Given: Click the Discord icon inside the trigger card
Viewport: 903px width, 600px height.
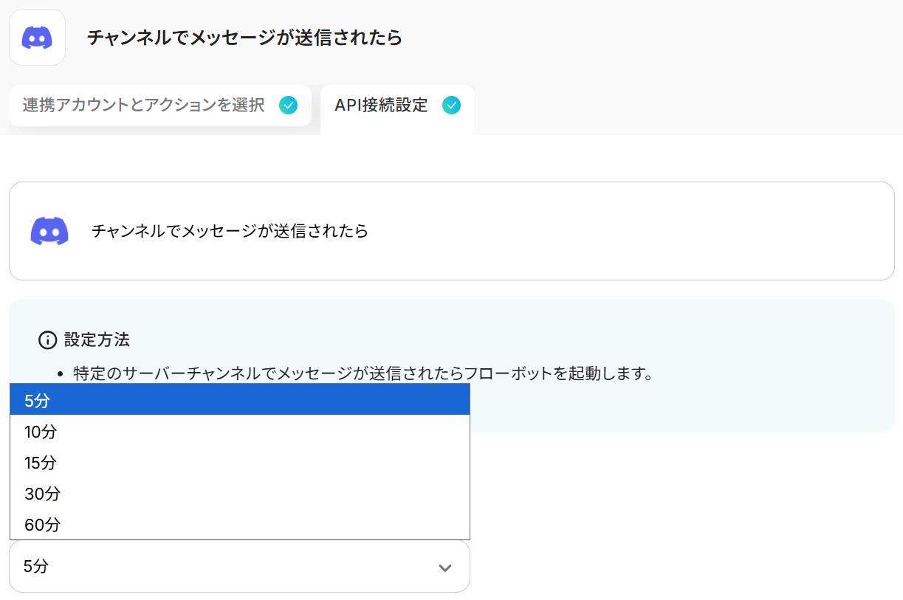Looking at the screenshot, I should click(x=49, y=231).
